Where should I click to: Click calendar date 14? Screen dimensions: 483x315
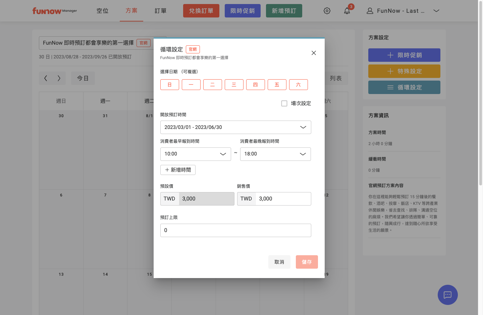tap(105, 274)
